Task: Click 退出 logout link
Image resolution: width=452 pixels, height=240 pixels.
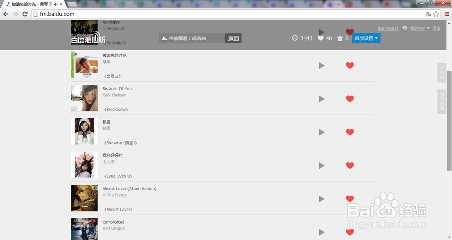Action: tap(436, 28)
